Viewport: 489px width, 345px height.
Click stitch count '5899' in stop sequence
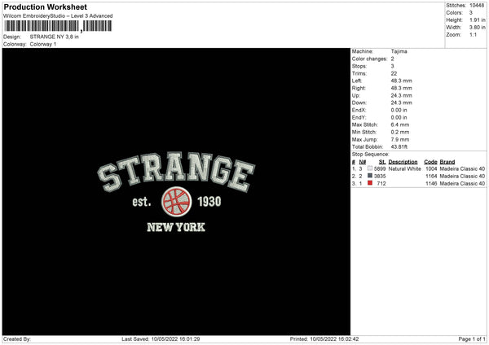(x=380, y=168)
